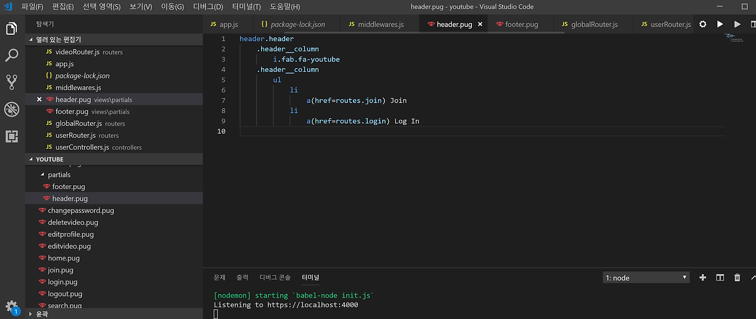Close the header.pug editor tab
Image resolution: width=756 pixels, height=319 pixels.
click(480, 24)
